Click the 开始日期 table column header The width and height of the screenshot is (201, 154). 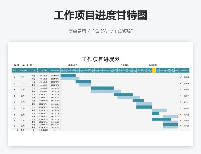[x=43, y=70]
